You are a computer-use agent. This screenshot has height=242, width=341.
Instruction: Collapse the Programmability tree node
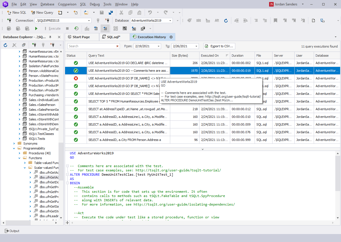pyautogui.click(x=14, y=148)
